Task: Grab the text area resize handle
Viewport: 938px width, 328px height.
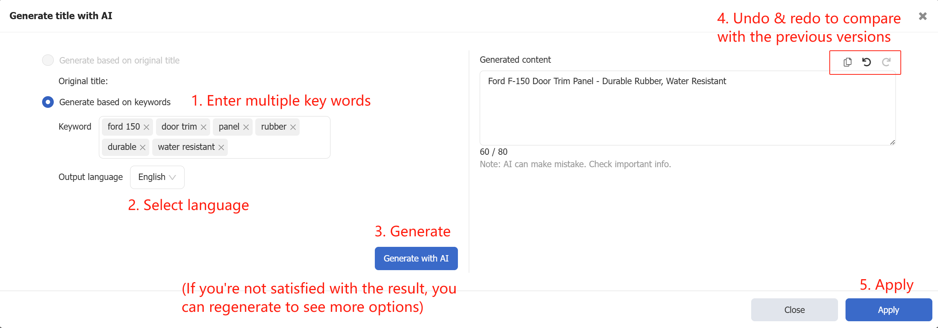Action: point(893,142)
